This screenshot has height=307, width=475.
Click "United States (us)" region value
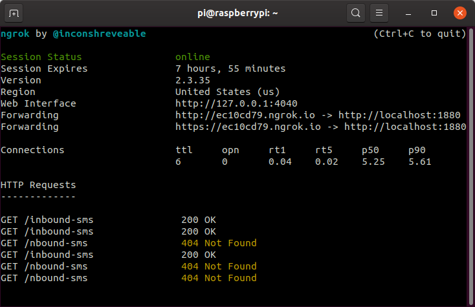point(228,92)
